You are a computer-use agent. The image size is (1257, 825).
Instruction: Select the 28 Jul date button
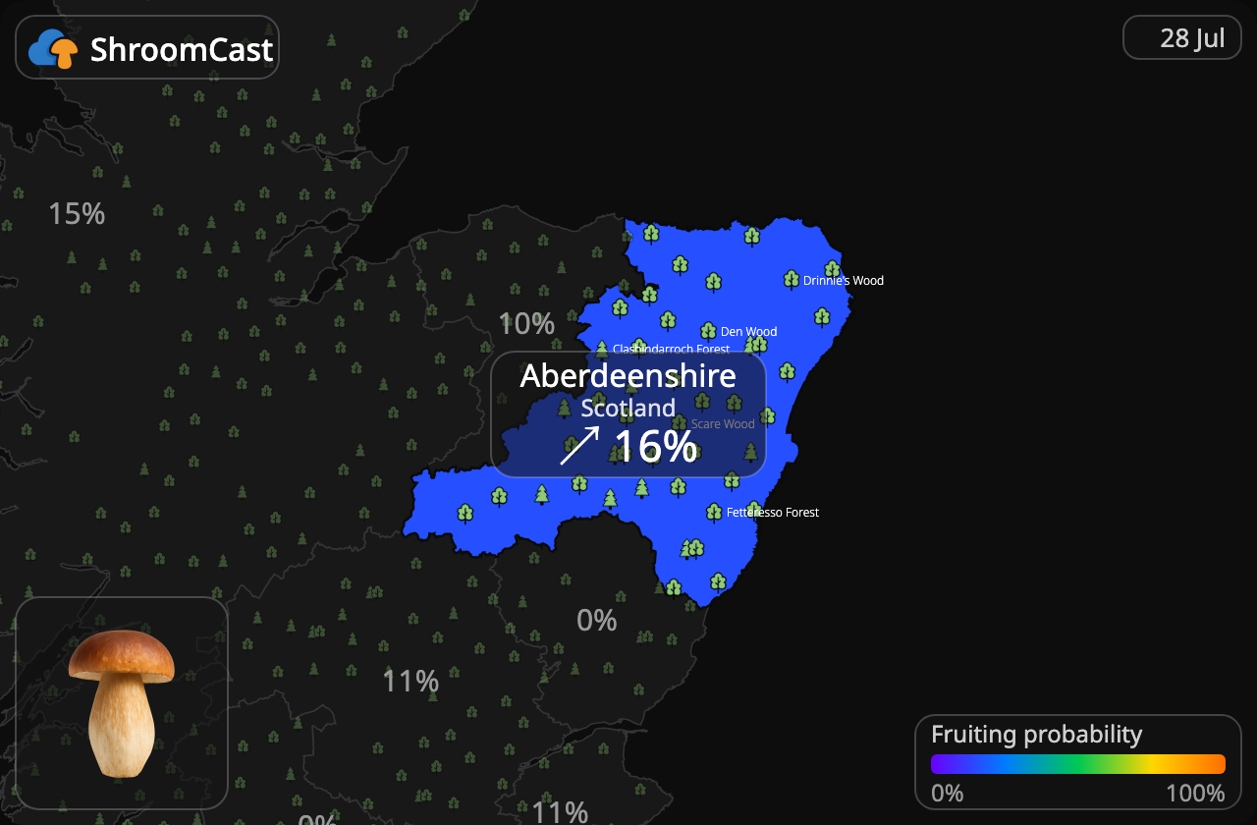pos(1182,38)
